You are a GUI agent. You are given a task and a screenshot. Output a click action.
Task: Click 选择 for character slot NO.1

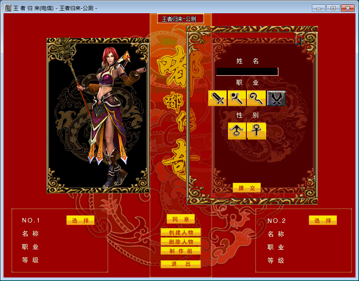click(81, 221)
